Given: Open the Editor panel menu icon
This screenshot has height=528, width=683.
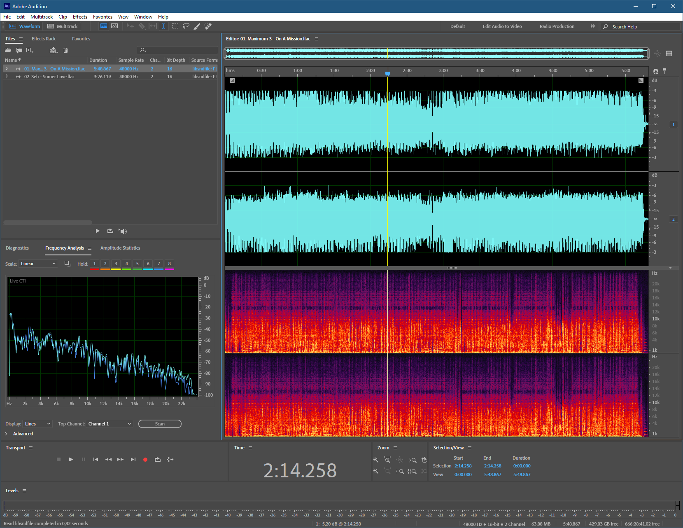Looking at the screenshot, I should coord(317,39).
